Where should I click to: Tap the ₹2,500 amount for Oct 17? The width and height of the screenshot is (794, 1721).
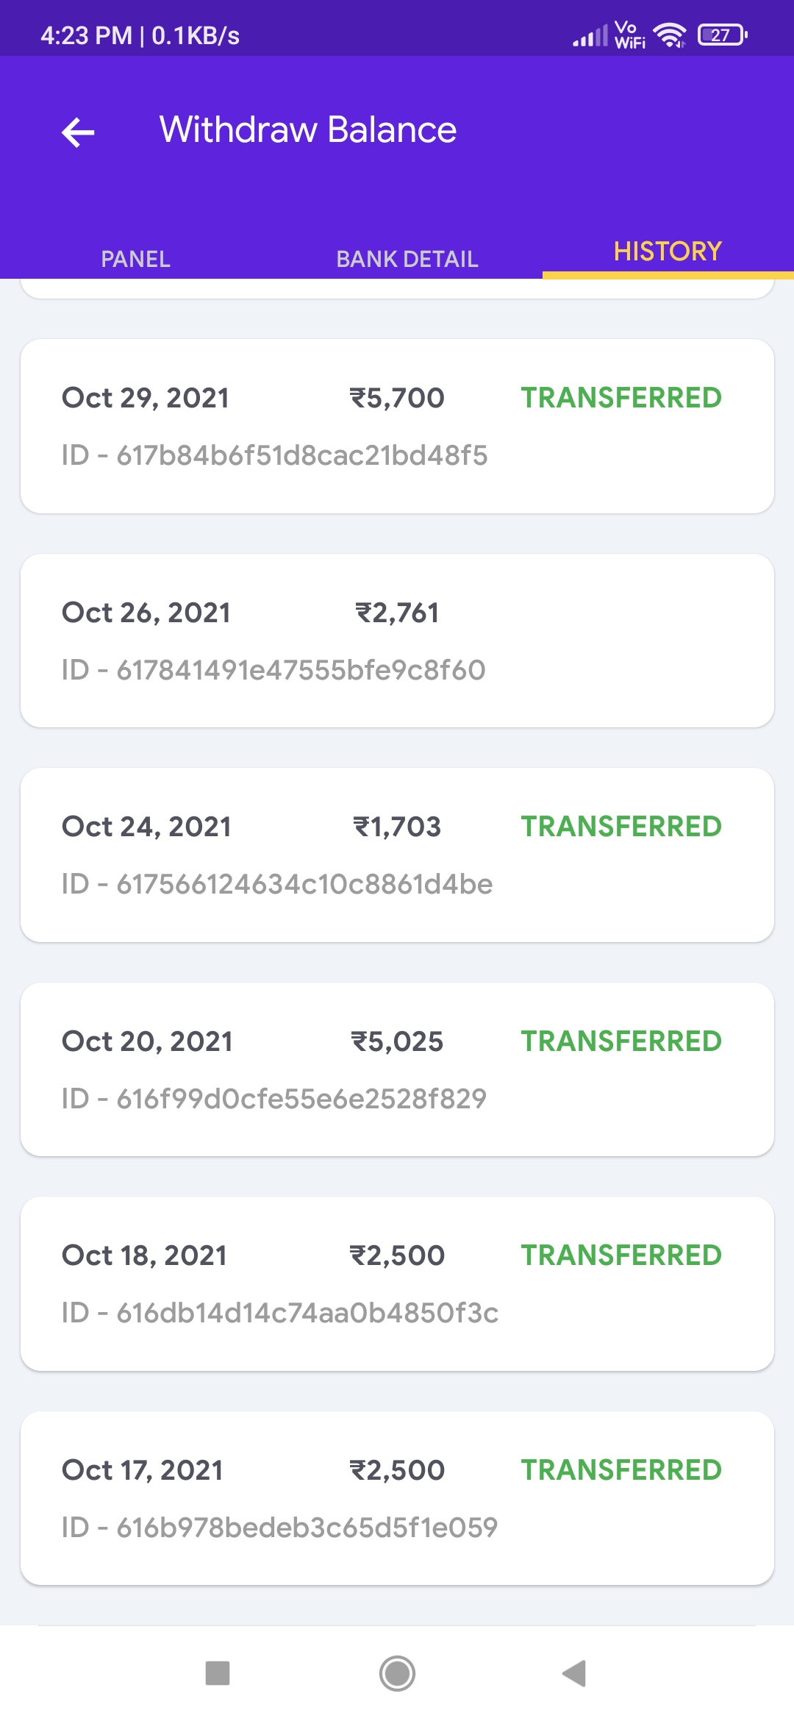click(x=397, y=1470)
